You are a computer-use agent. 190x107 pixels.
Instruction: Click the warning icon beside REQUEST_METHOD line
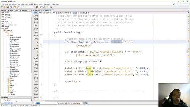point(38,52)
